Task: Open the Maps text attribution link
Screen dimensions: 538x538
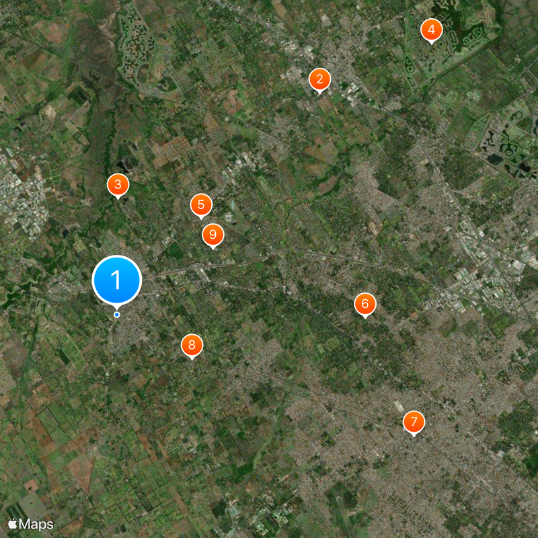Action: point(36,525)
